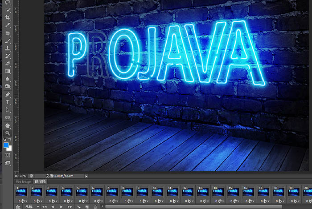Click the document size readout 文档:2.08M/42.0M
312x209 pixels.
tap(59, 176)
